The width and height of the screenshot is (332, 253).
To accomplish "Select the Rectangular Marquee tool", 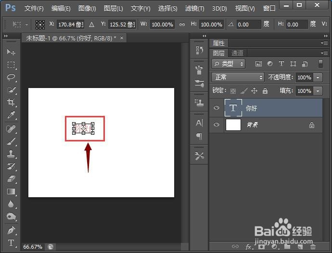I will pos(11,64).
